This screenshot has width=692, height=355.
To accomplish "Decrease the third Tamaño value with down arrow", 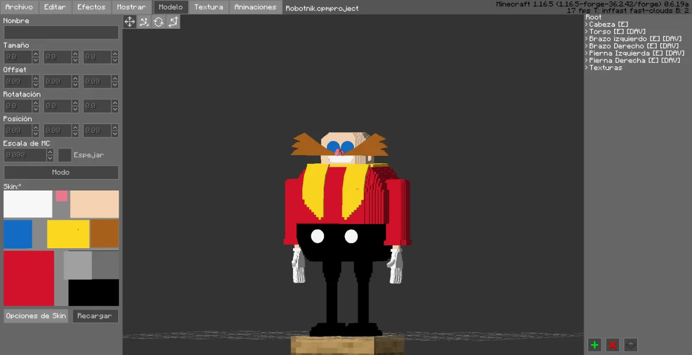I will [115, 60].
